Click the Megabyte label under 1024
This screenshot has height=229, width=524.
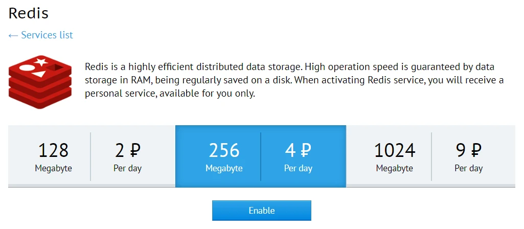(x=395, y=168)
